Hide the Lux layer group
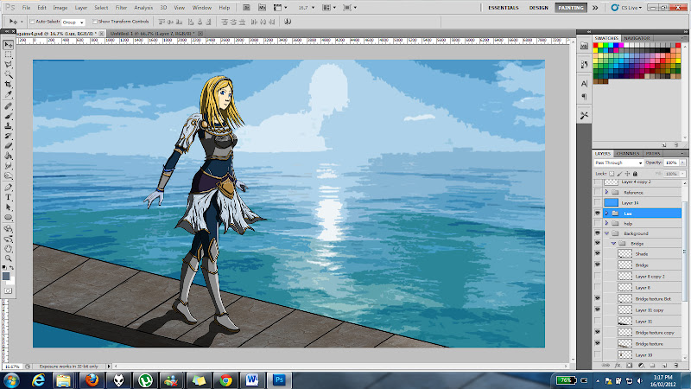The width and height of the screenshot is (691, 389). [x=597, y=213]
